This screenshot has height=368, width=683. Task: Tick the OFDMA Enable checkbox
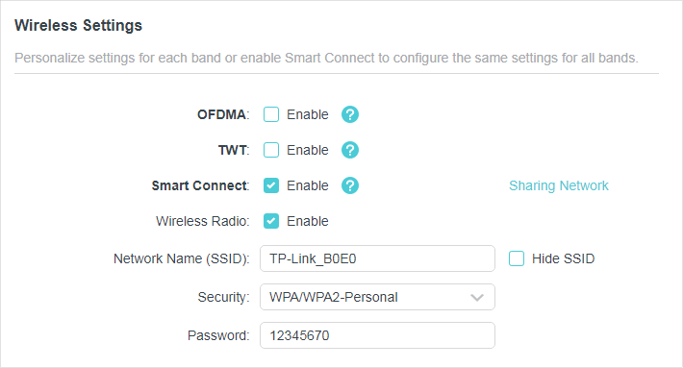[271, 115]
